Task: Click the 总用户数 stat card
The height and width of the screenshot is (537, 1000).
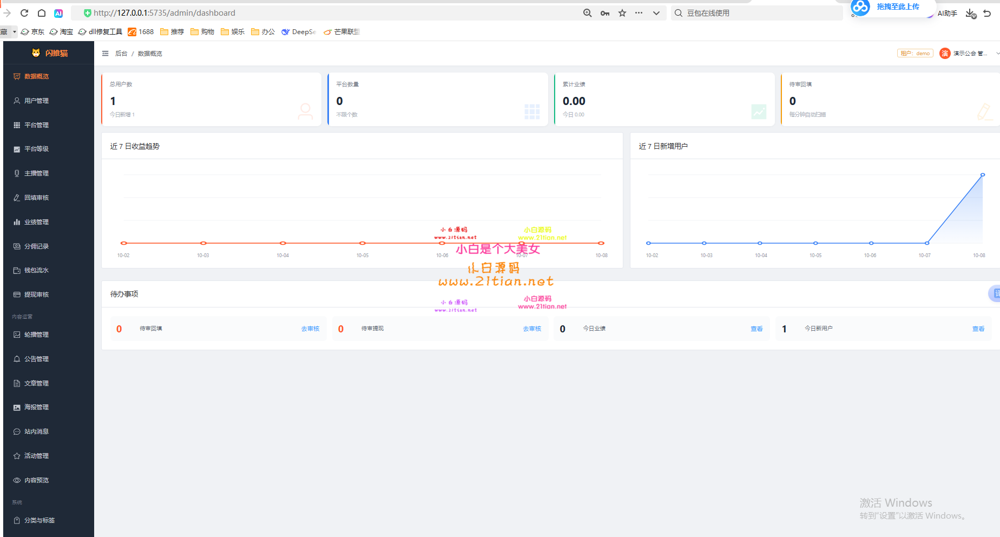Action: pyautogui.click(x=212, y=100)
